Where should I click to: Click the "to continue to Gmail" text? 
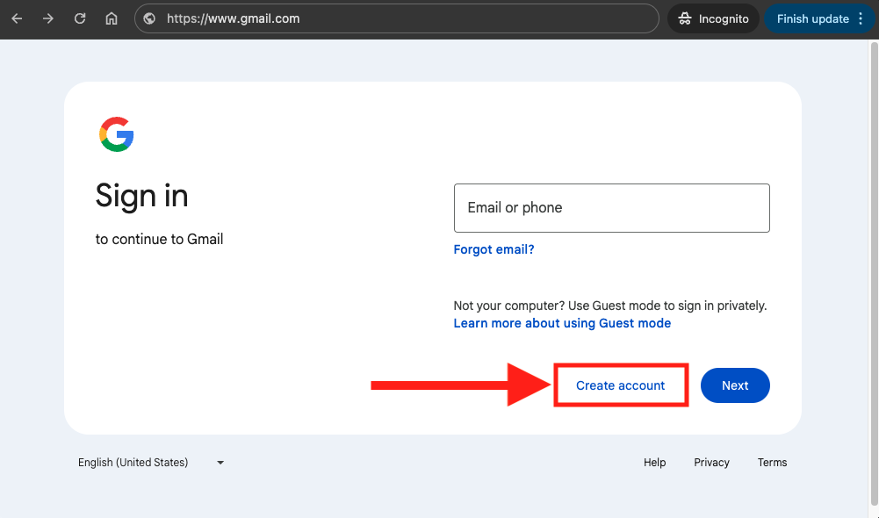(x=159, y=240)
